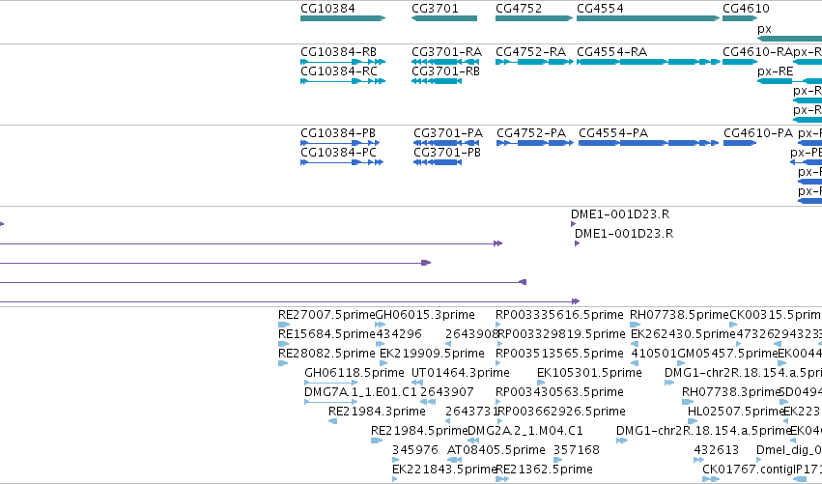Select protein CG10384-PB
Viewport: 822px width, 484px height.
[338, 133]
